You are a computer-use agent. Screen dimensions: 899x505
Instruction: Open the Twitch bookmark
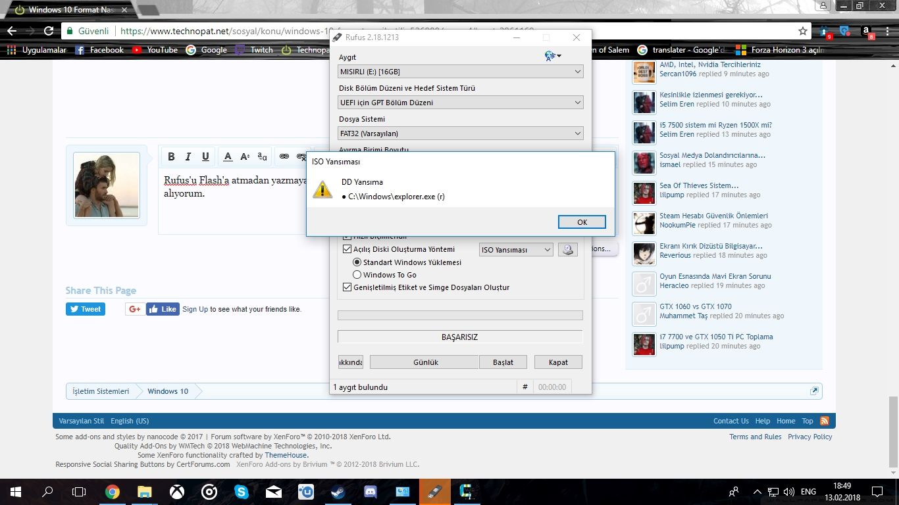254,50
